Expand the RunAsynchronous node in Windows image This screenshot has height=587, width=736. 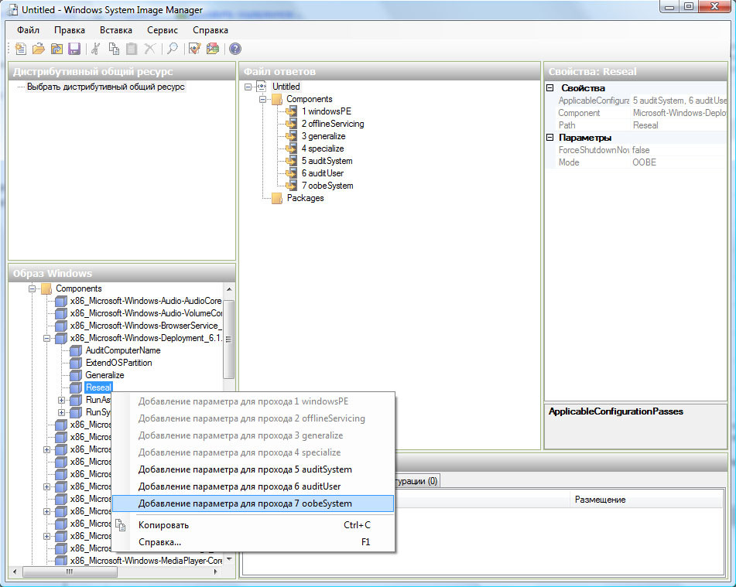pyautogui.click(x=62, y=400)
